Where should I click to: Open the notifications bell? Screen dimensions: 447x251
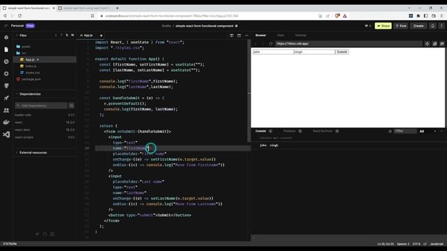coord(433,26)
